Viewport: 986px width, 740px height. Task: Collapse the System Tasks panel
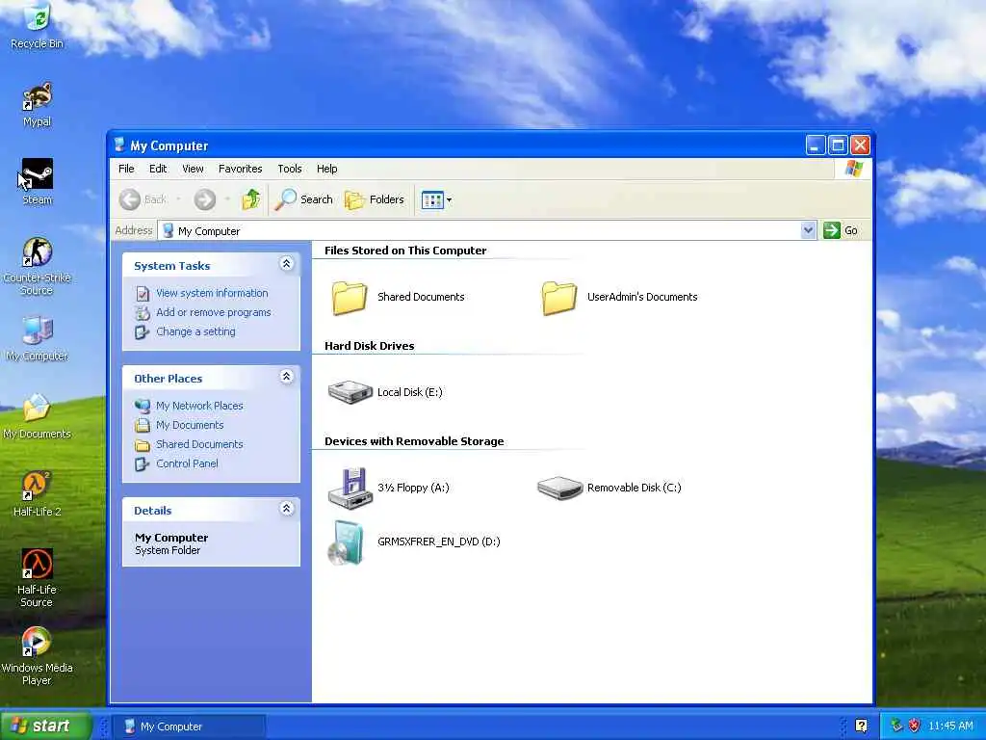tap(287, 264)
